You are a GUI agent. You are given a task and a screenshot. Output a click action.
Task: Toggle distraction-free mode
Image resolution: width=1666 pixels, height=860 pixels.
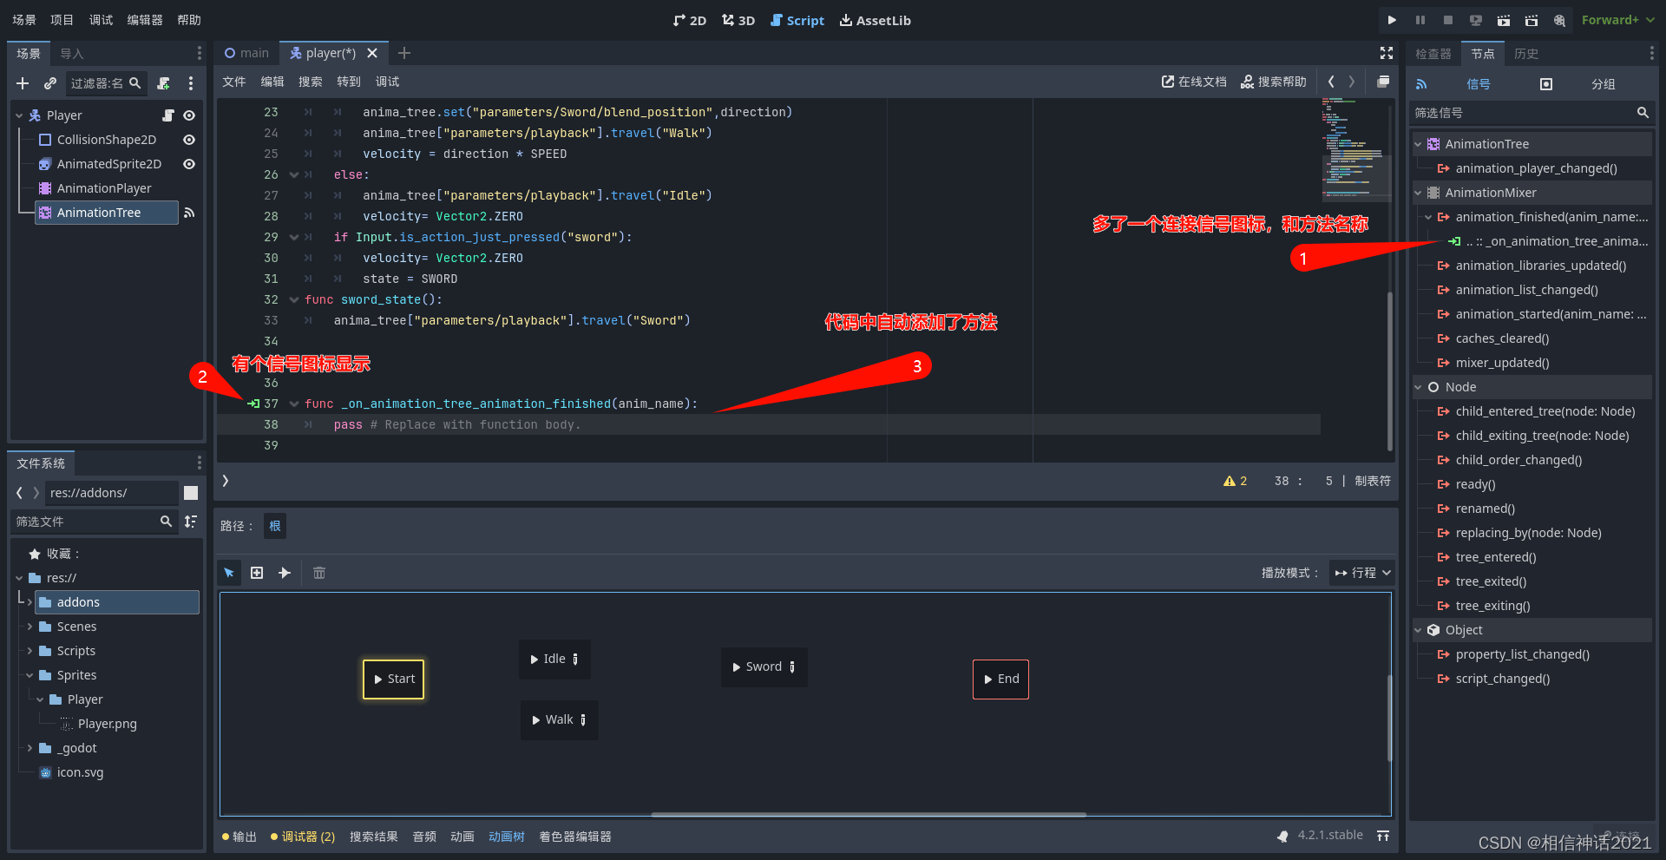click(1387, 53)
